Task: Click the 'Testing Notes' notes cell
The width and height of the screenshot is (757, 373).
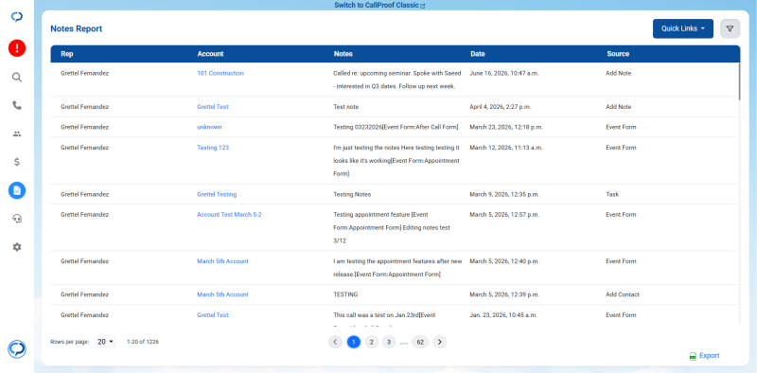Action: (352, 194)
